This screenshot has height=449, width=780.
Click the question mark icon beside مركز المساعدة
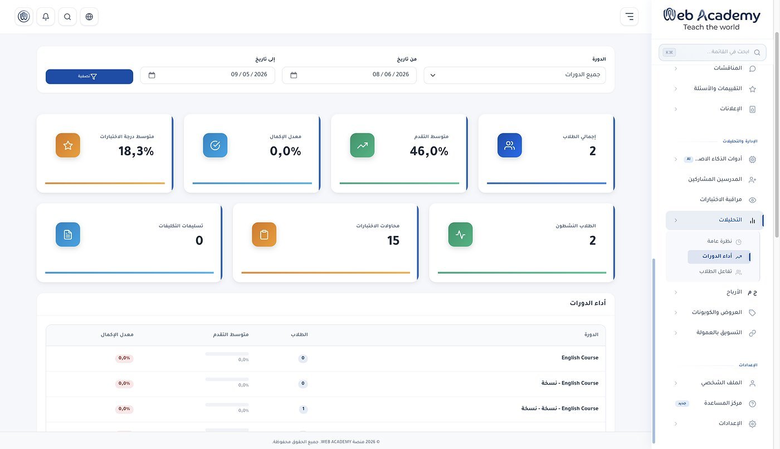tap(752, 403)
